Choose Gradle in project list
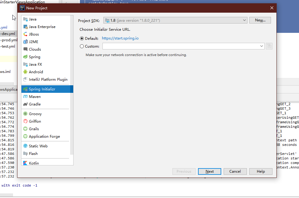Image resolution: width=299 pixels, height=198 pixels. pyautogui.click(x=46, y=104)
